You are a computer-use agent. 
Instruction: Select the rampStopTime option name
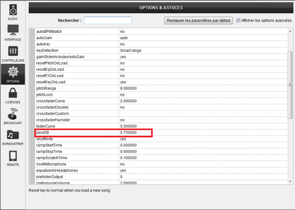[49, 151]
